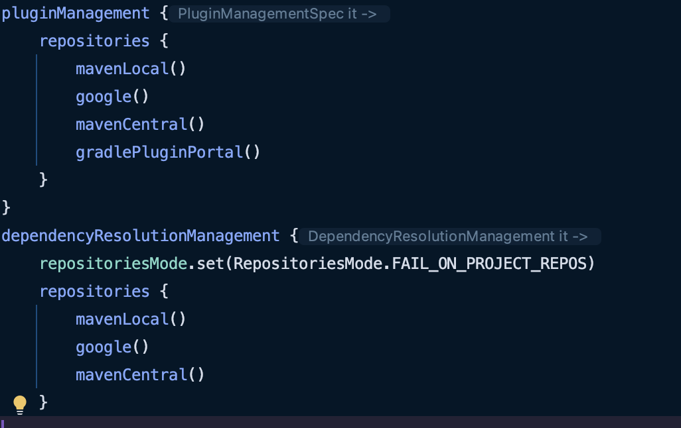Click mavenLocal() under dependencyResolutionManagement repositories
The height and width of the screenshot is (428, 681).
click(131, 319)
